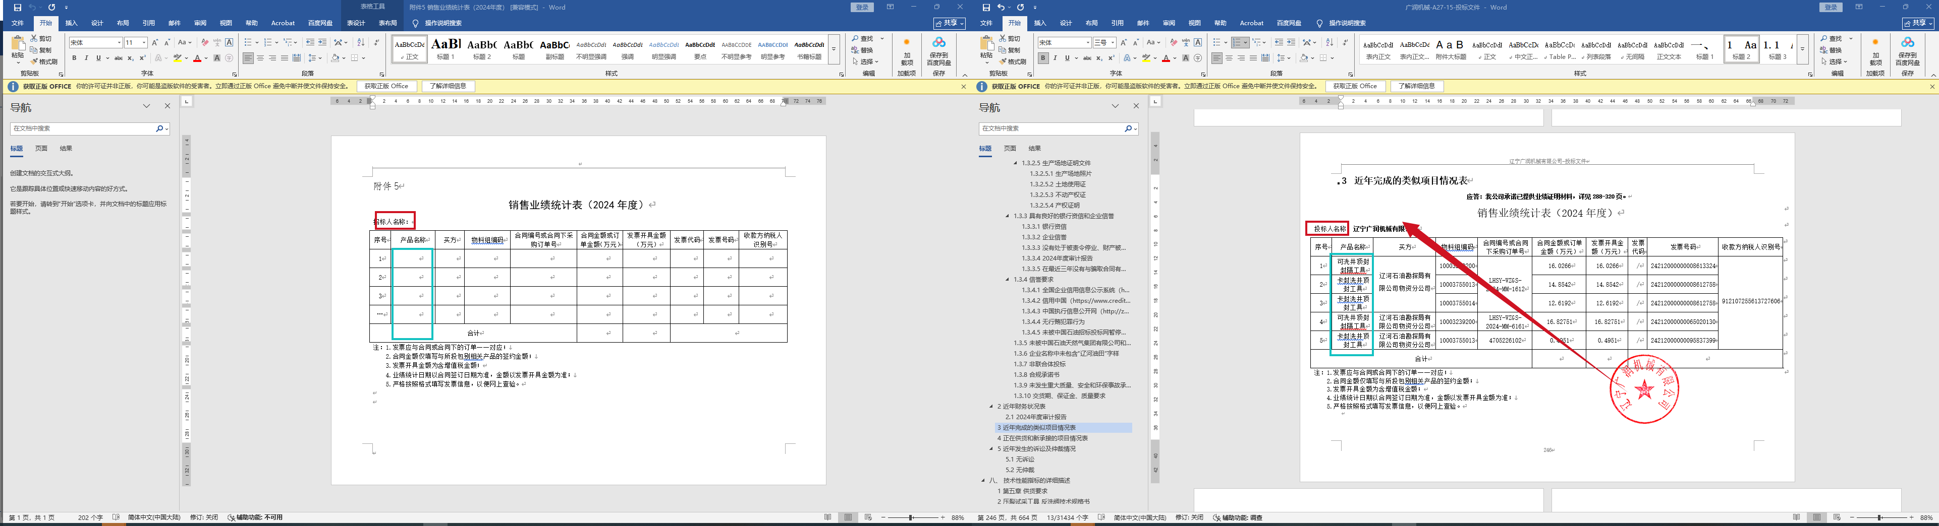Toggle Italic formatting in 附件5 window
Image resolution: width=1939 pixels, height=526 pixels.
[x=86, y=58]
